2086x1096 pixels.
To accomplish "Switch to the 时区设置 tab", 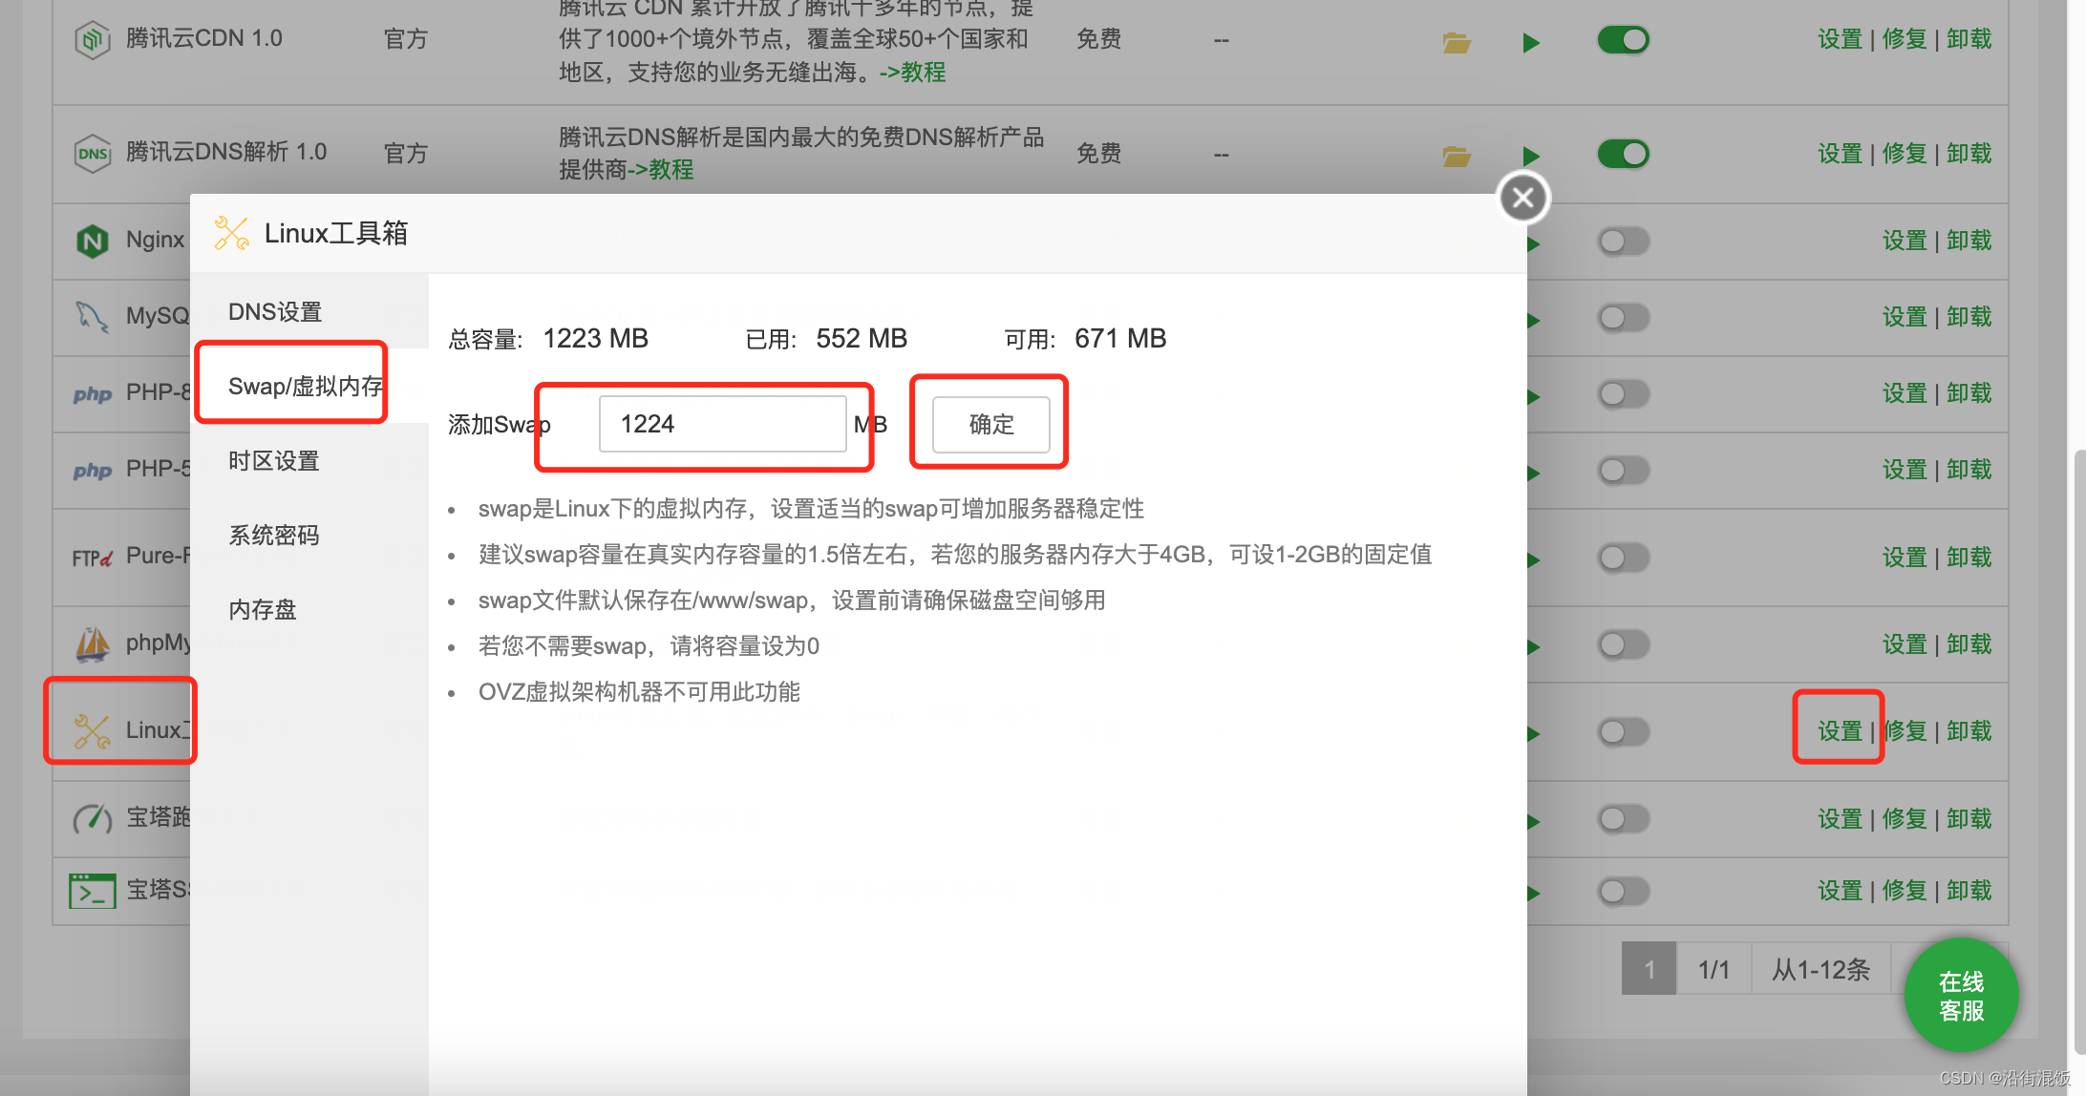I will tap(273, 460).
